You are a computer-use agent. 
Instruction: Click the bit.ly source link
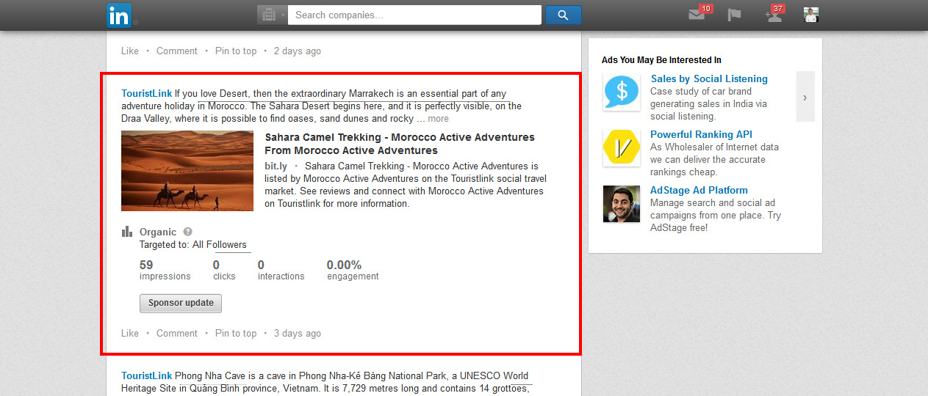tap(276, 166)
